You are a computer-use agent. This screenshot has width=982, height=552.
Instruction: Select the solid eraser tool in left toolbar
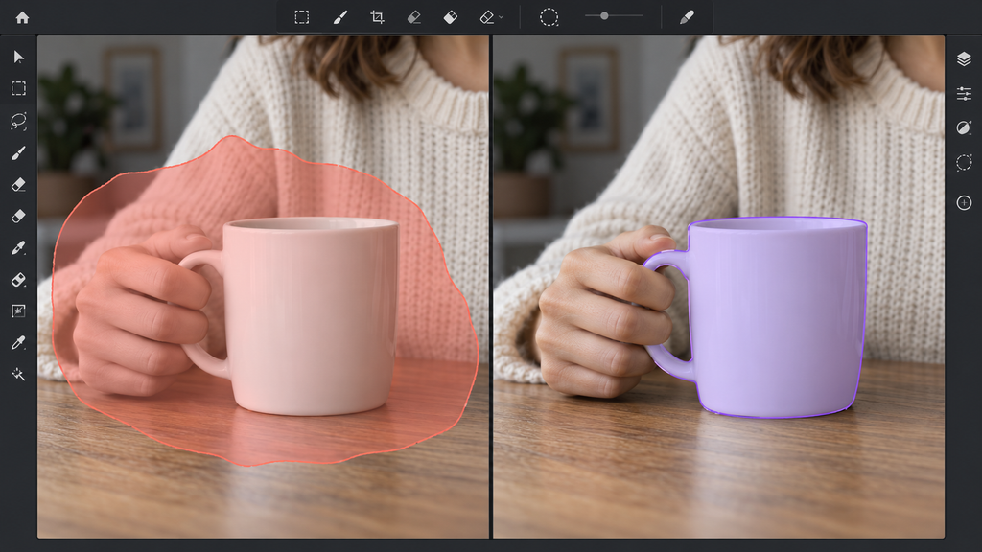point(18,216)
